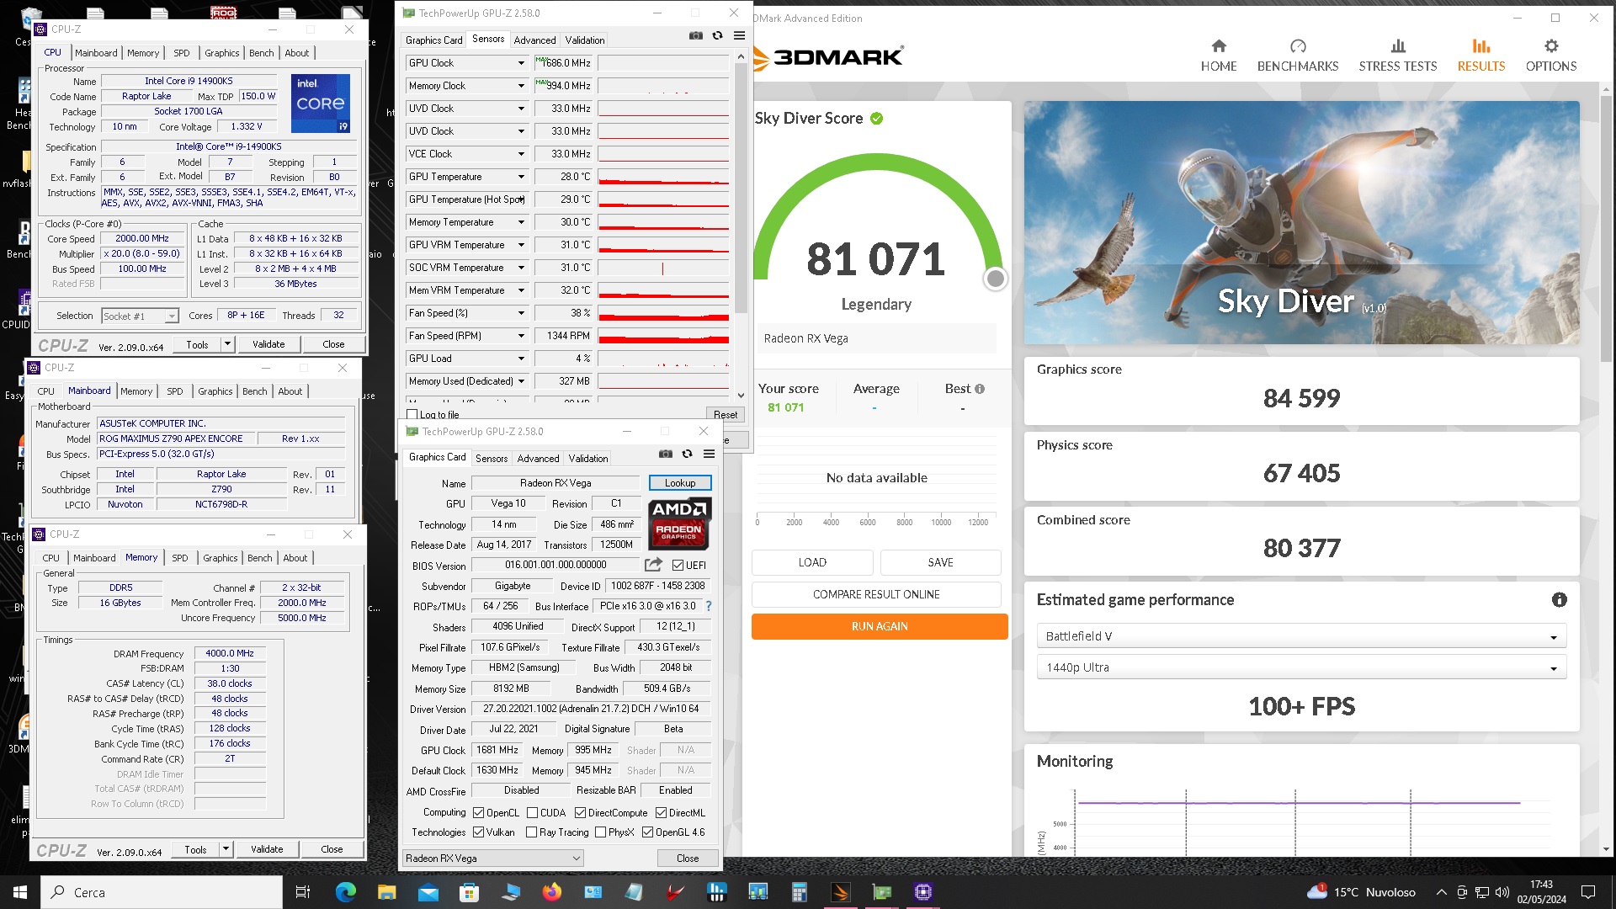1616x909 pixels.
Task: Click the LOAD button in 3DMark
Action: point(811,562)
